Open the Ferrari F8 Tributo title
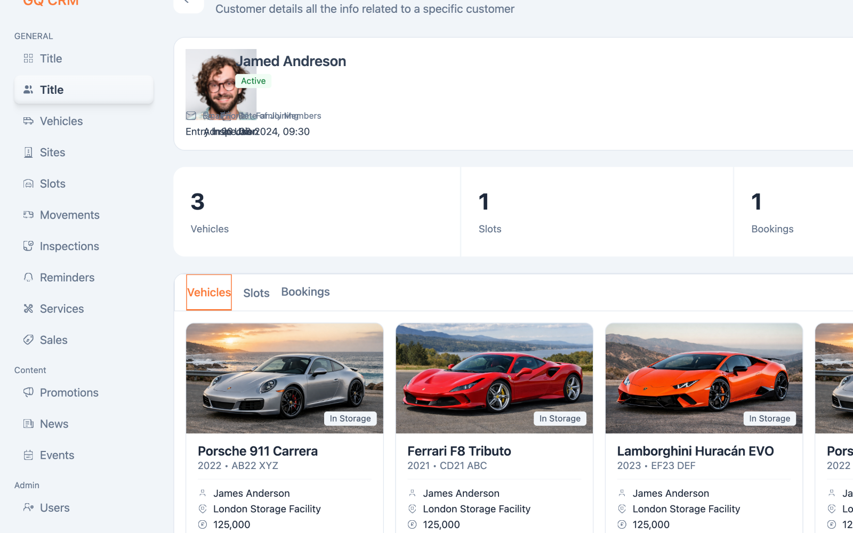This screenshot has height=533, width=853. 459,451
